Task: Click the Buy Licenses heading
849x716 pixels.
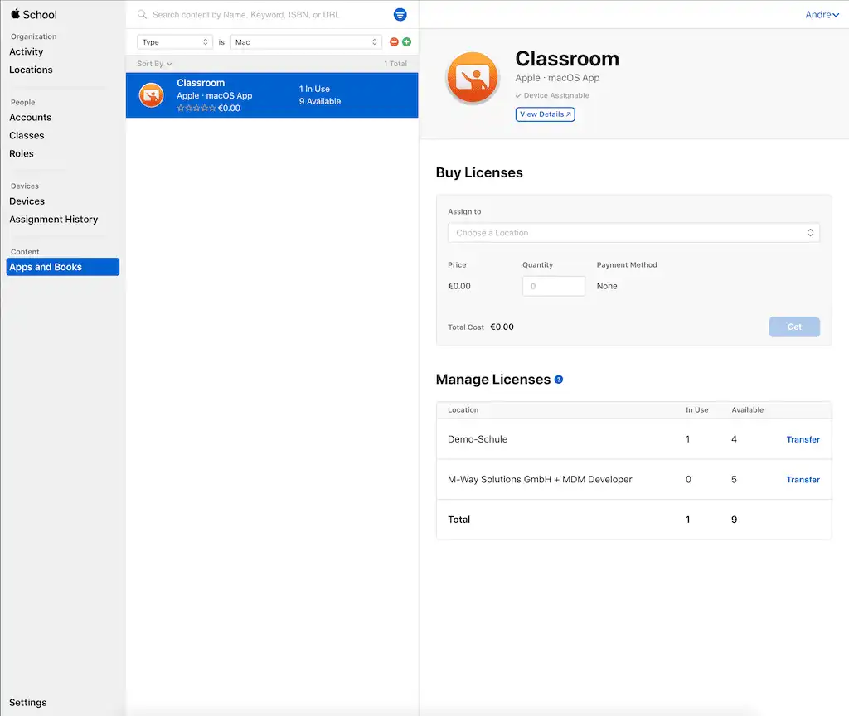Action: pyautogui.click(x=479, y=172)
